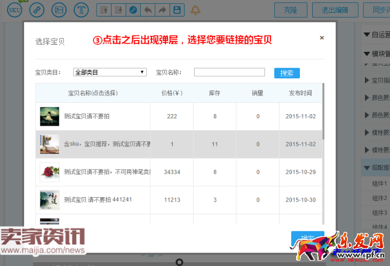Click the 退出编辑 button
This screenshot has width=390, height=266.
[x=335, y=10]
